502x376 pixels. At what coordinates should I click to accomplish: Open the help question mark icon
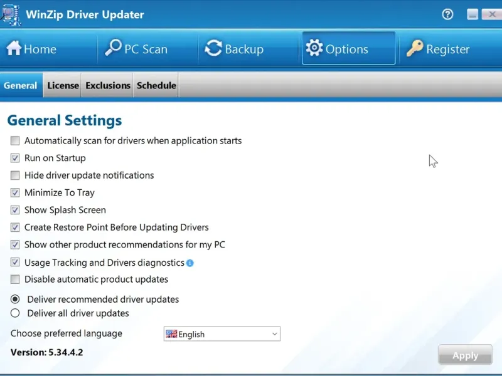[x=447, y=14]
